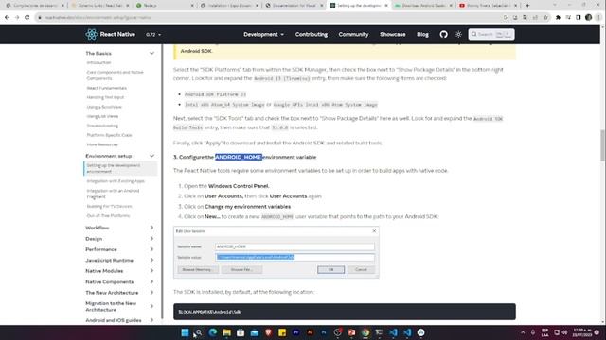The image size is (606, 340).
Task: Open the React Fundamentals sidebar link
Action: (107, 88)
